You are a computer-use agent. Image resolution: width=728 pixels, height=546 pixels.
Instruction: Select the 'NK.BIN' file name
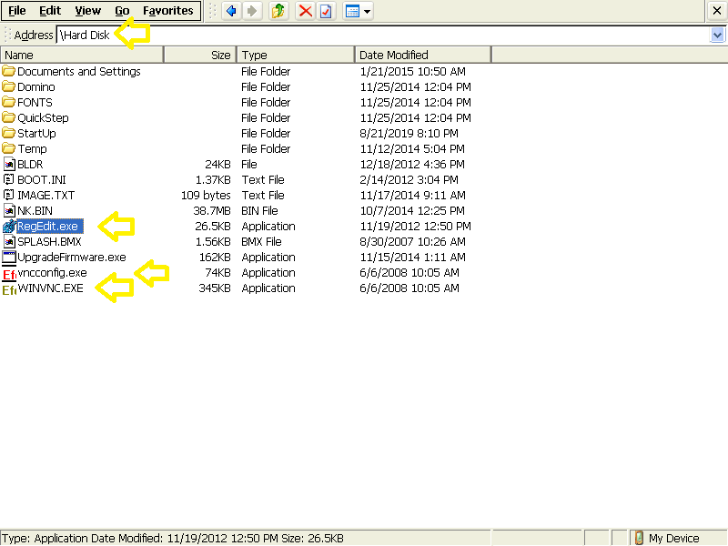click(35, 210)
